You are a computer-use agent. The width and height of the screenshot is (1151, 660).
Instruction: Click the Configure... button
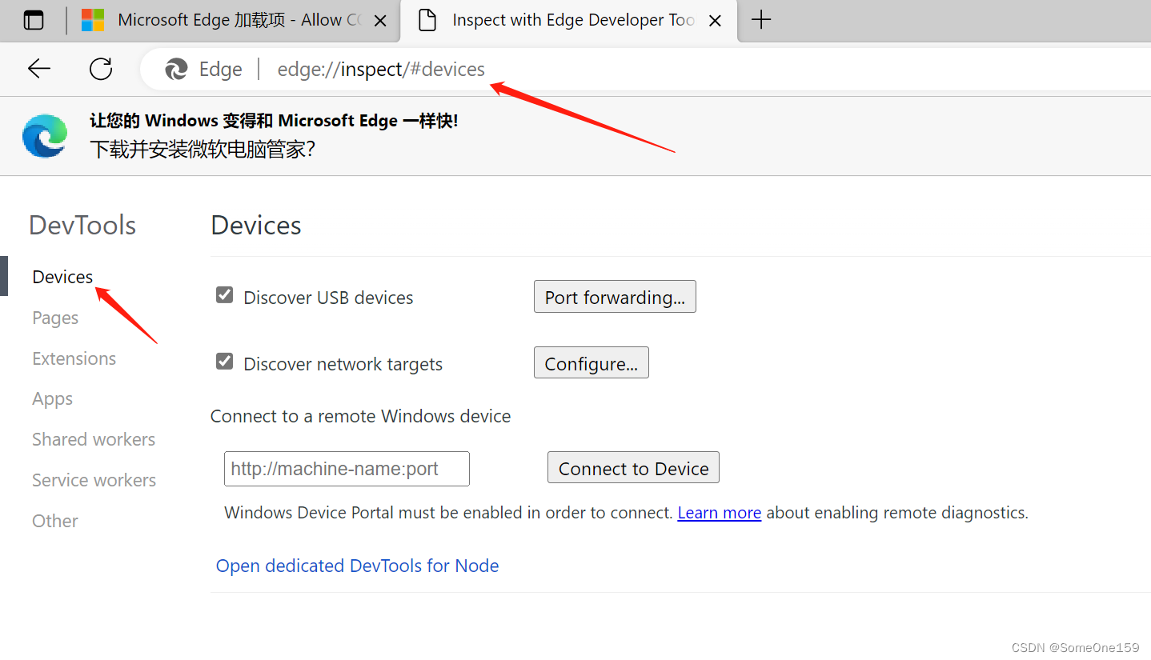591,363
